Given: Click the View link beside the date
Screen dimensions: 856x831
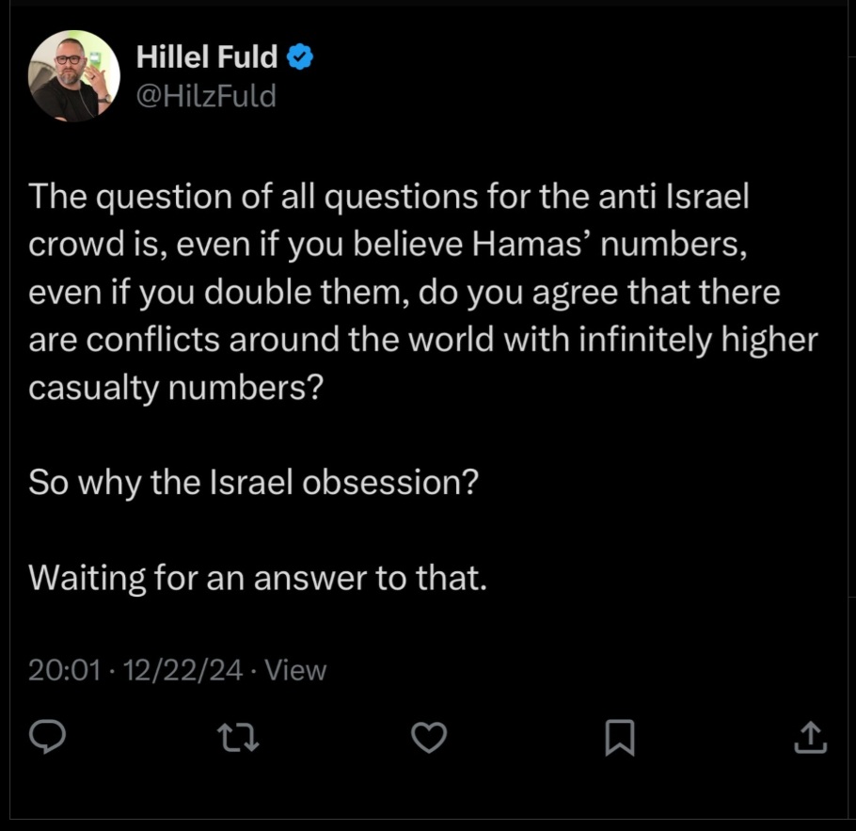Looking at the screenshot, I should [x=296, y=670].
